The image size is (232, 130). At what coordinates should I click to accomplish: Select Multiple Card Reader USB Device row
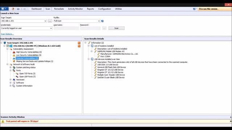coord(111,75)
